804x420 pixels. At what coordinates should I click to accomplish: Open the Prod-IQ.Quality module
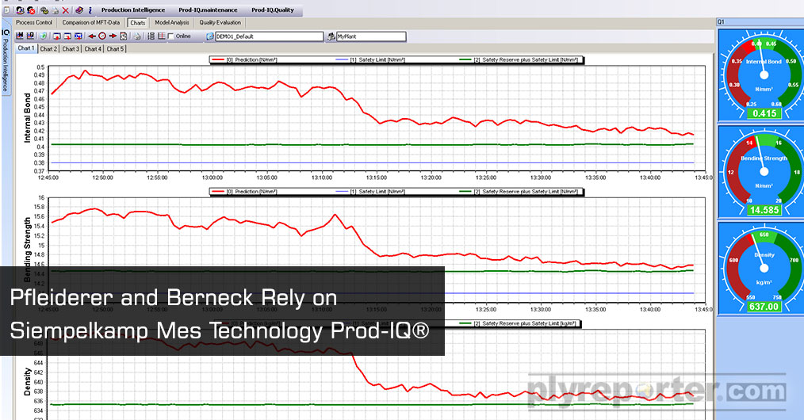[x=273, y=10]
